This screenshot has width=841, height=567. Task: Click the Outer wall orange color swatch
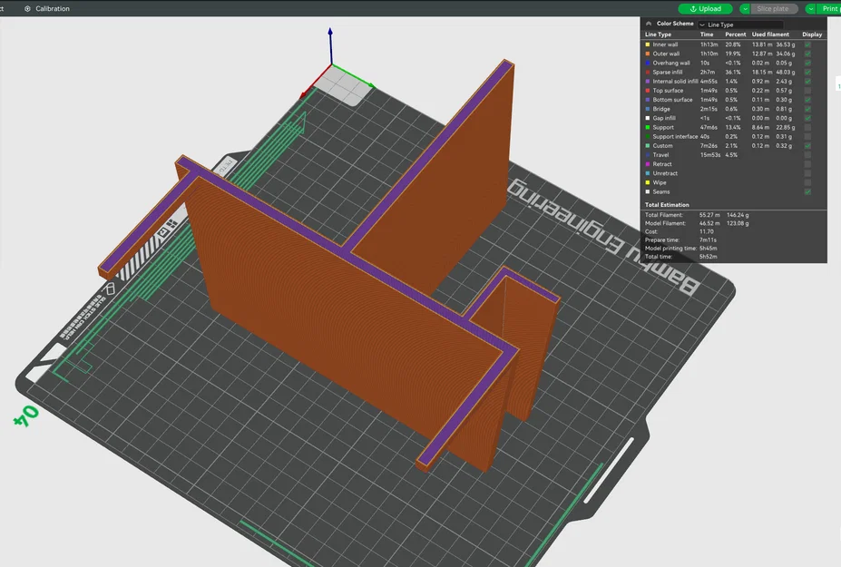tap(648, 54)
